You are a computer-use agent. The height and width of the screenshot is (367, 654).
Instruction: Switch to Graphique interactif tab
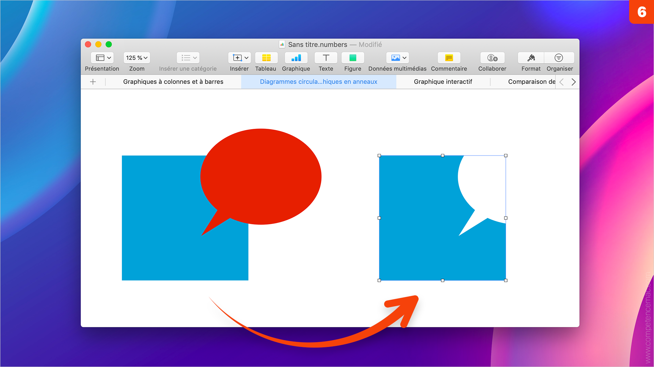(444, 81)
